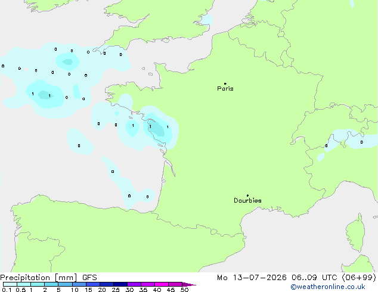Click the Paris city label
This screenshot has height=292, width=378.
point(225,89)
